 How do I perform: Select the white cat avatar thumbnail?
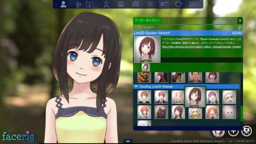229,112
